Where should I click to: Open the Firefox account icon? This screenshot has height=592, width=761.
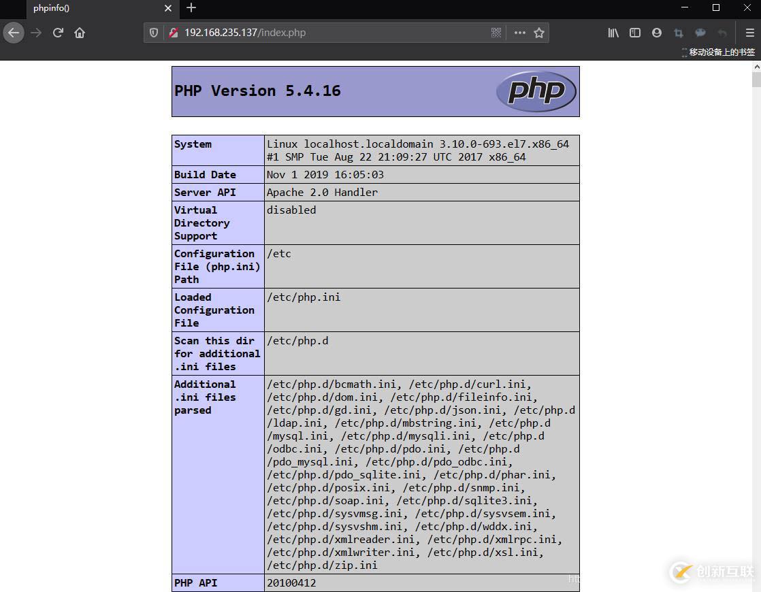click(x=657, y=33)
